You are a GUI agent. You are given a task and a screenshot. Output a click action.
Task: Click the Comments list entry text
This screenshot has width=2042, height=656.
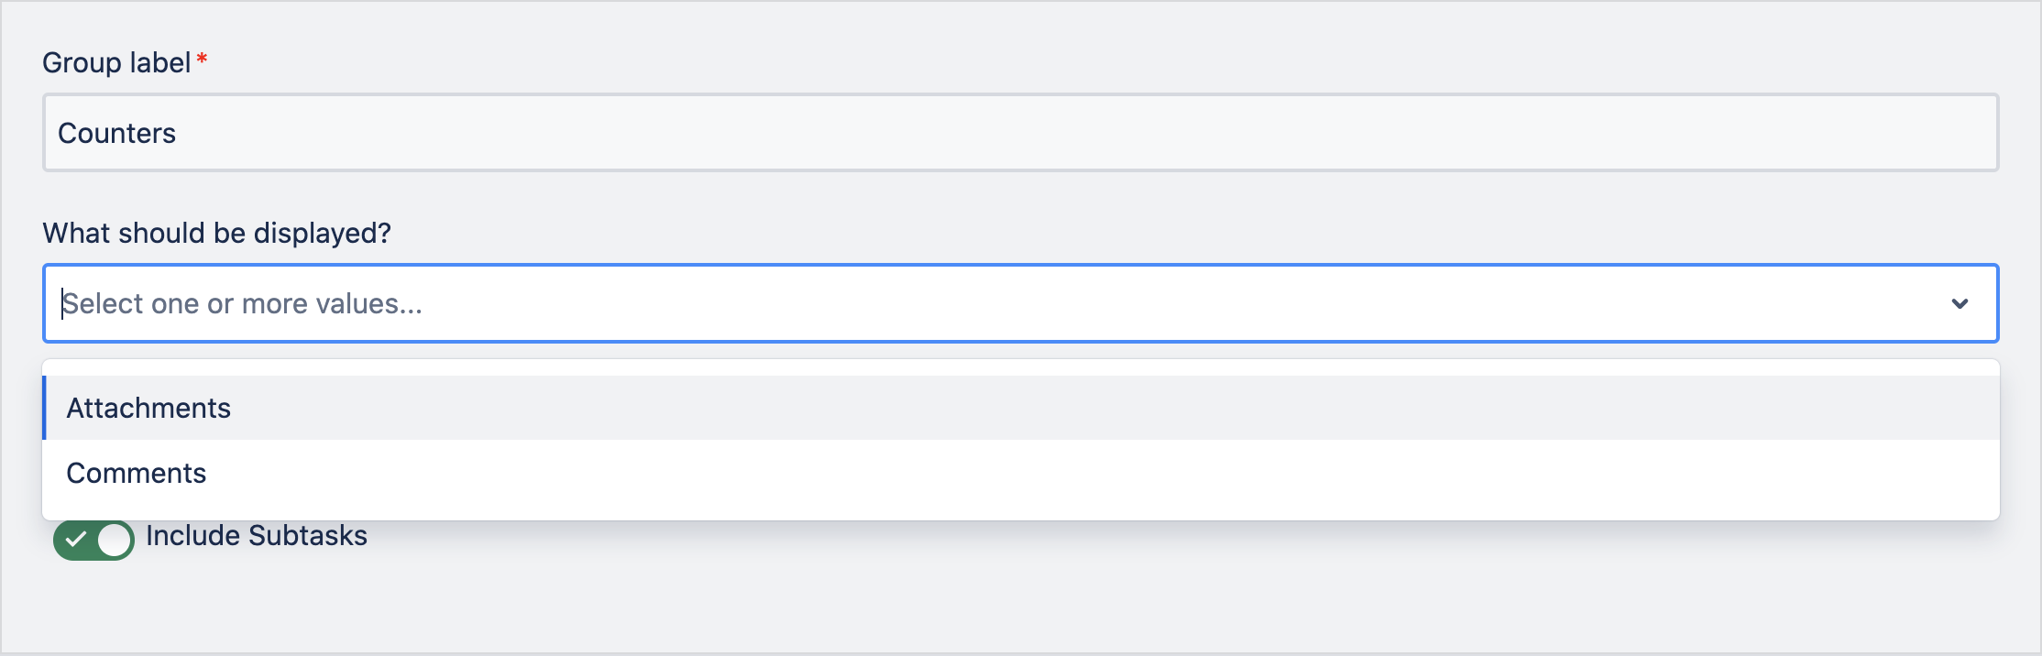point(137,474)
